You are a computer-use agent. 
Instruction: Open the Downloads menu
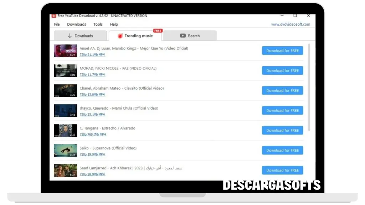[77, 25]
